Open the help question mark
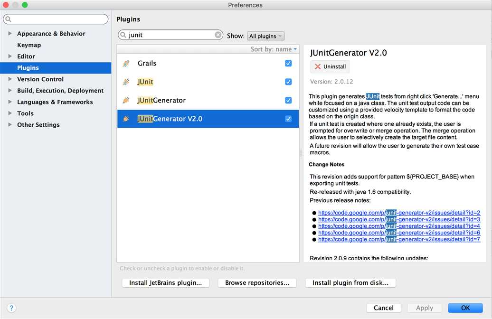This screenshot has height=319, width=492. (11, 308)
